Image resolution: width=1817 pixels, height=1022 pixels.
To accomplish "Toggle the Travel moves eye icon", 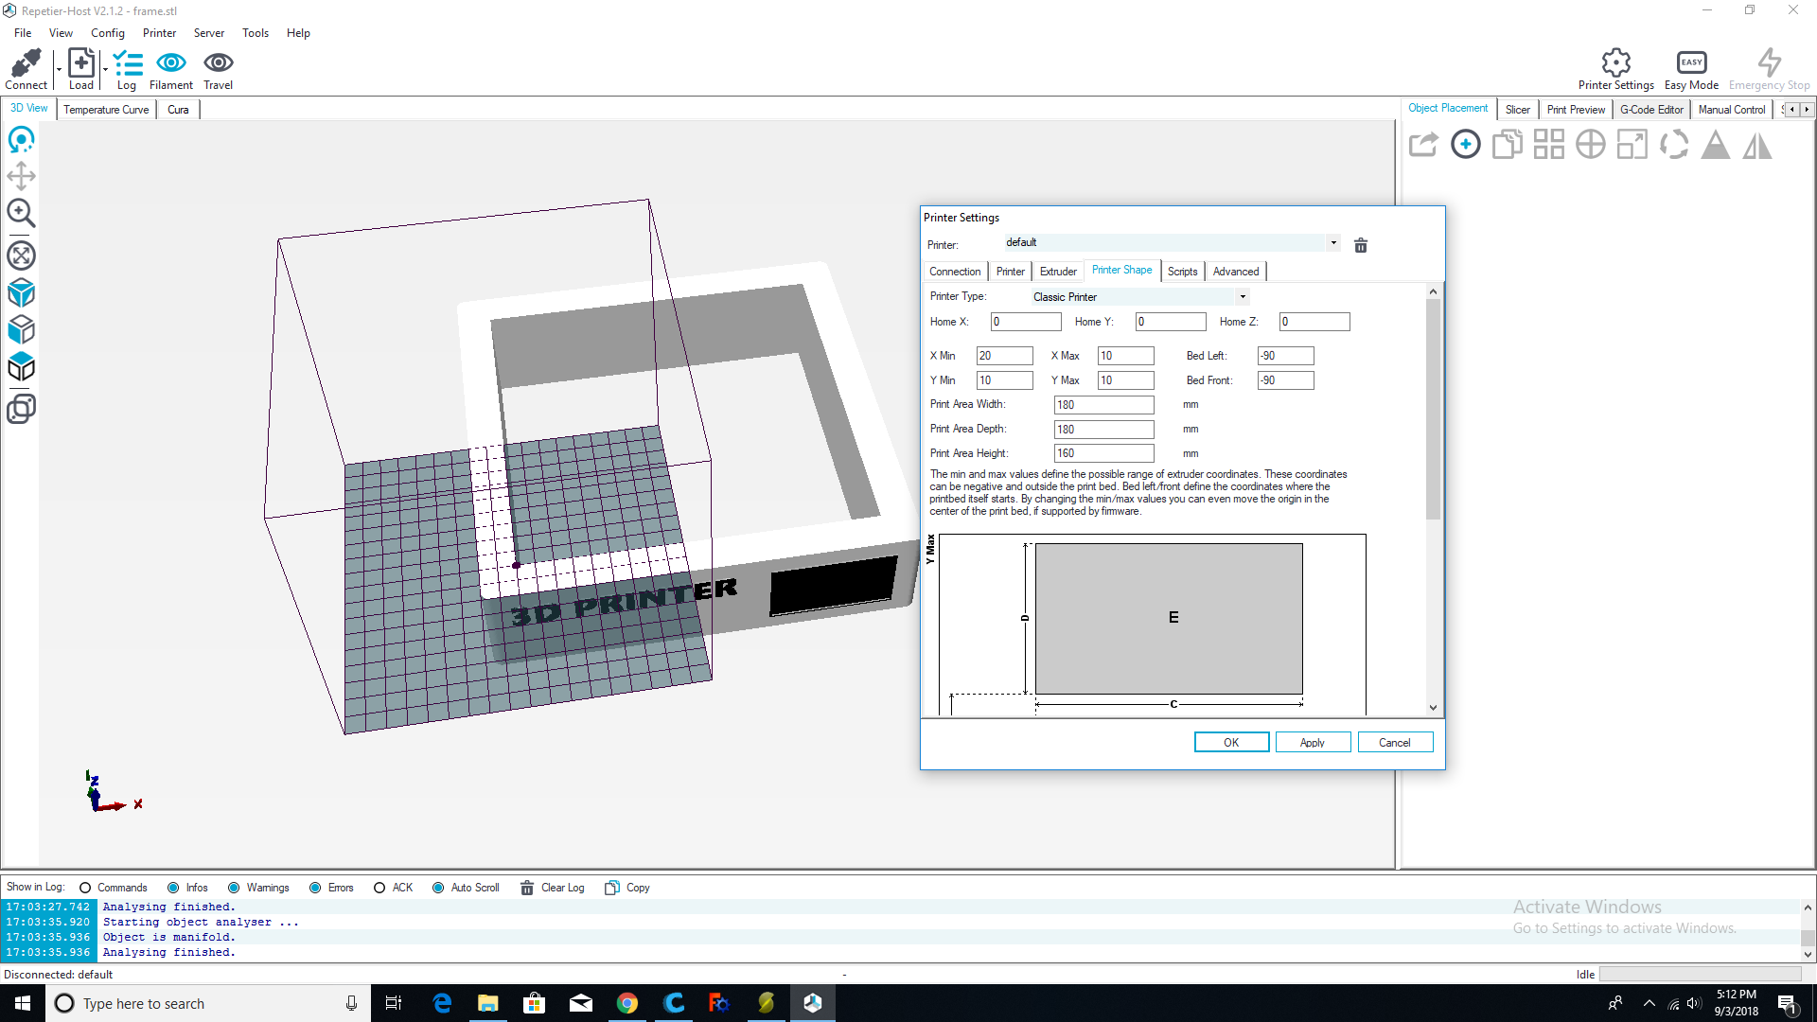I will click(218, 63).
